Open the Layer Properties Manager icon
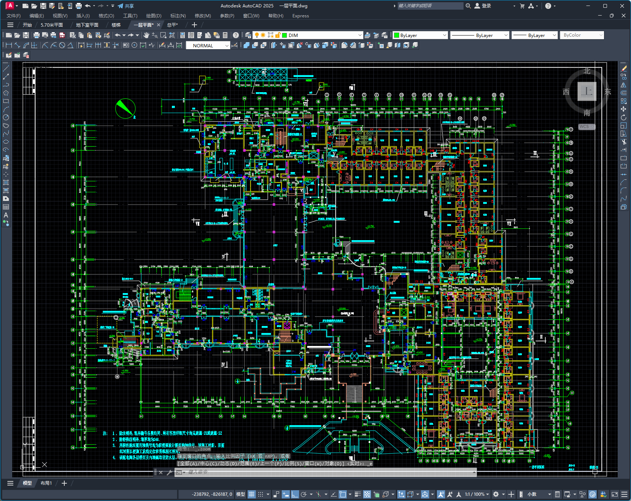 coord(248,35)
